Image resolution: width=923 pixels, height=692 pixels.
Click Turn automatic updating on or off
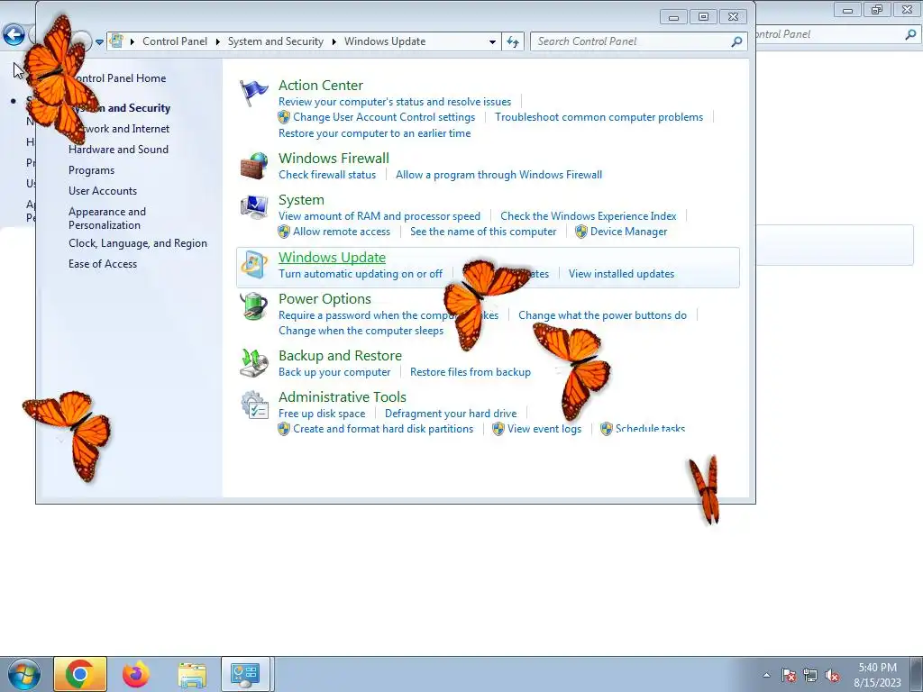click(x=361, y=274)
